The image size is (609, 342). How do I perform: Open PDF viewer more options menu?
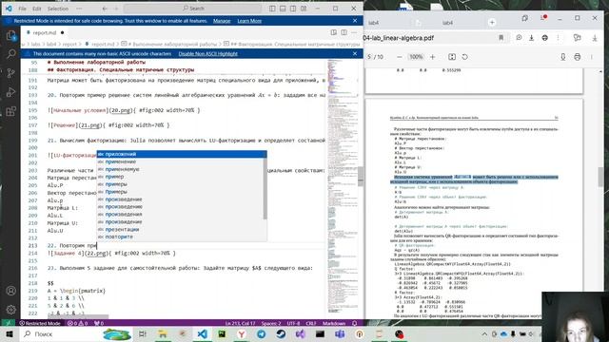pyautogui.click(x=592, y=57)
